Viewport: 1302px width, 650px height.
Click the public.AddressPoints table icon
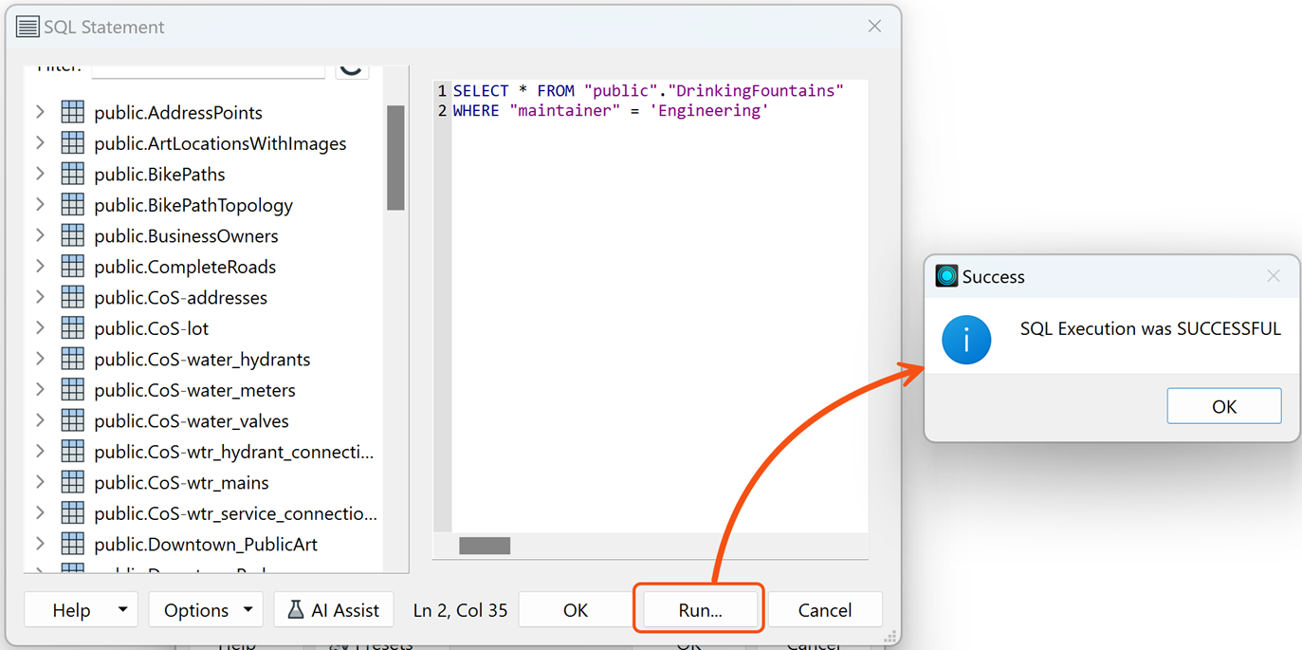tap(73, 112)
